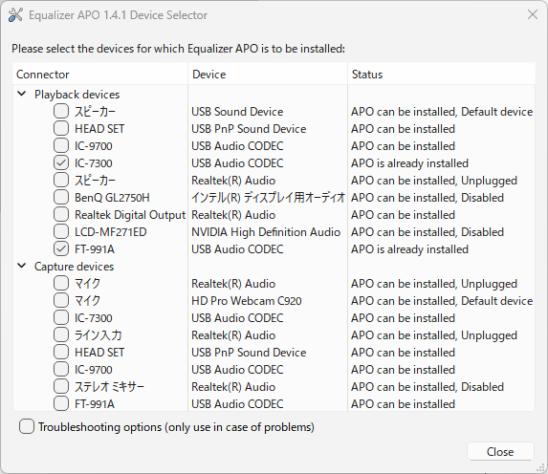Check the HD Pro Webcam C920 microphone checkbox
This screenshot has height=474, width=548.
coord(61,300)
